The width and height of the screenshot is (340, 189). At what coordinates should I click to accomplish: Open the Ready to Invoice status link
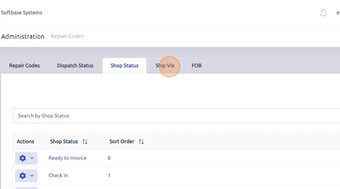68,158
